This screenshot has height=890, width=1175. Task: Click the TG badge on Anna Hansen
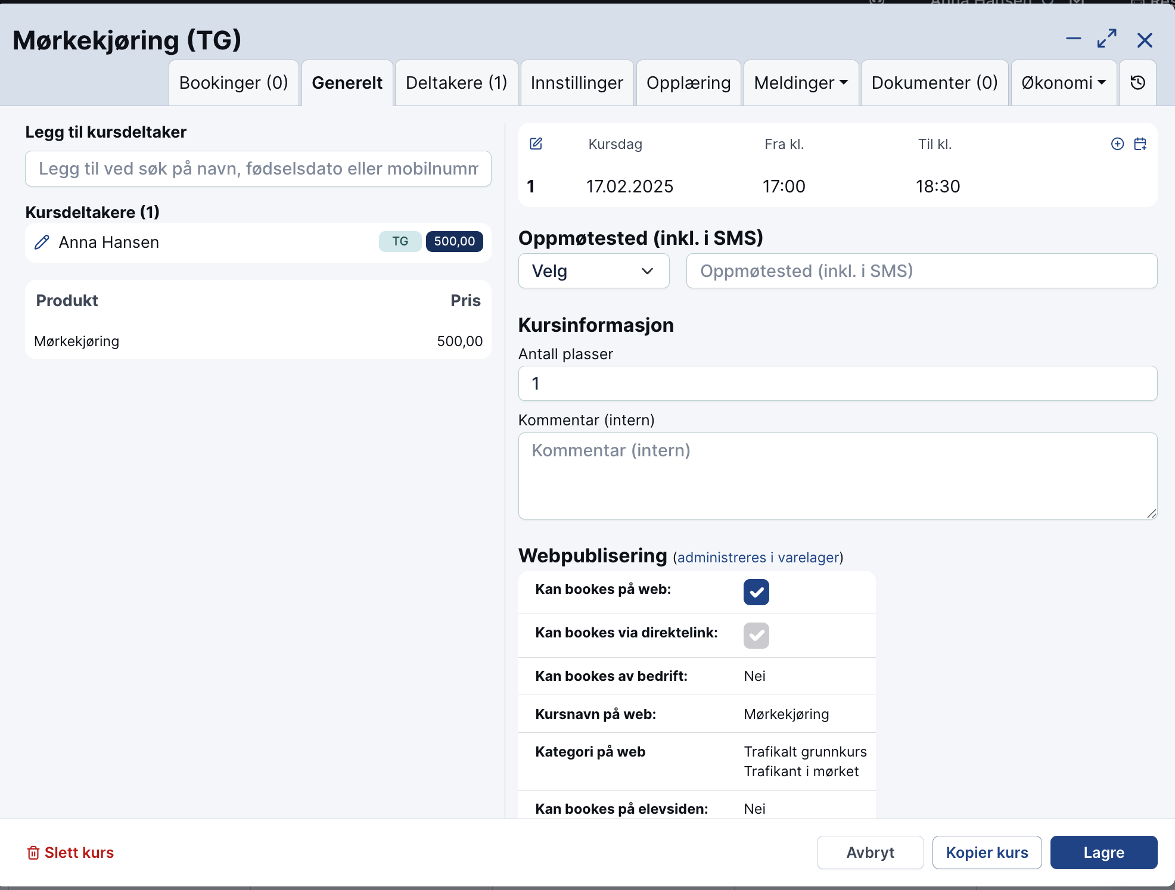[400, 241]
